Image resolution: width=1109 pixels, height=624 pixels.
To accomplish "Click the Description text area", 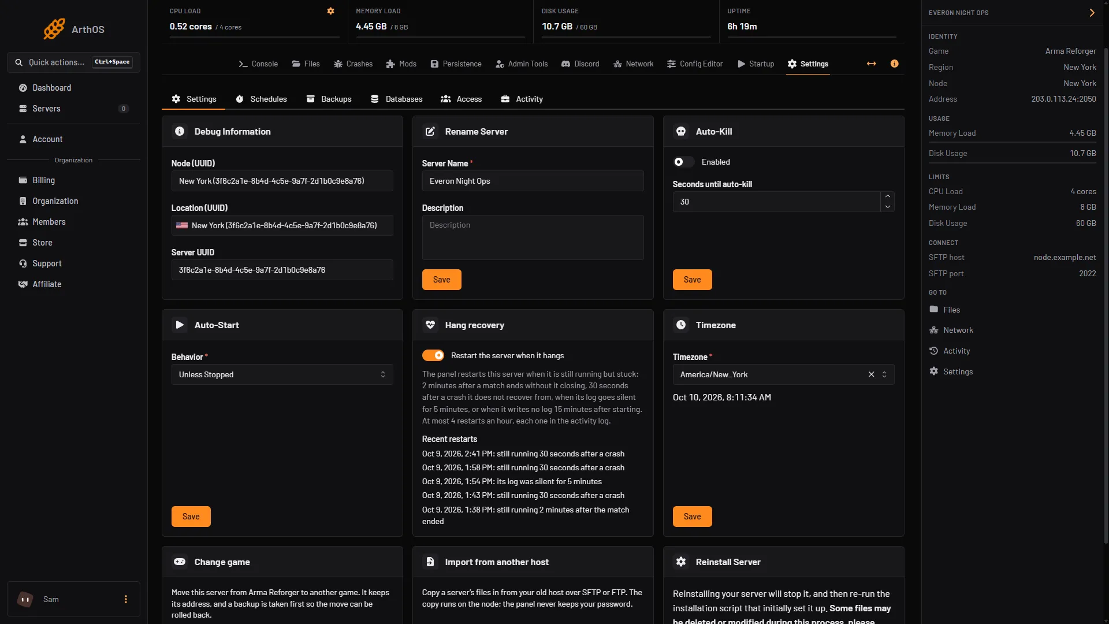I will click(x=533, y=237).
